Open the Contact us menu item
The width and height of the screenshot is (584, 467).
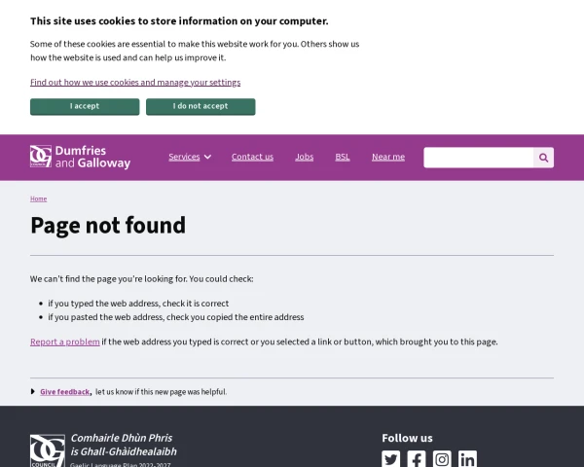[252, 157]
